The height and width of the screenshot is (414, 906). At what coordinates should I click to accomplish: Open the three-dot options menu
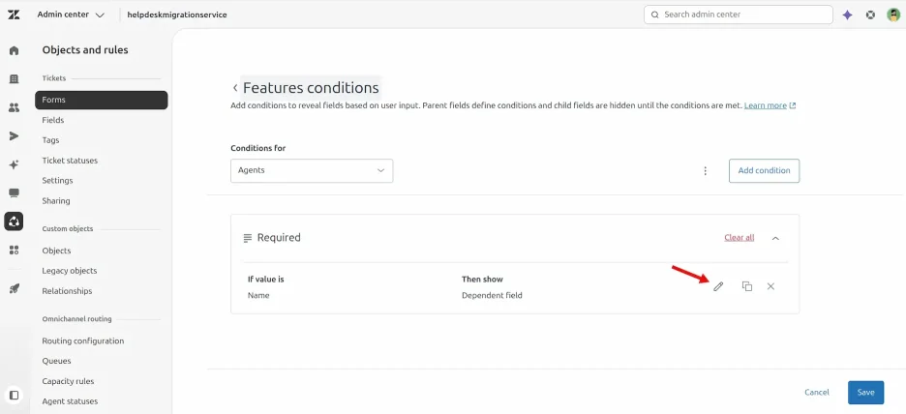point(705,171)
